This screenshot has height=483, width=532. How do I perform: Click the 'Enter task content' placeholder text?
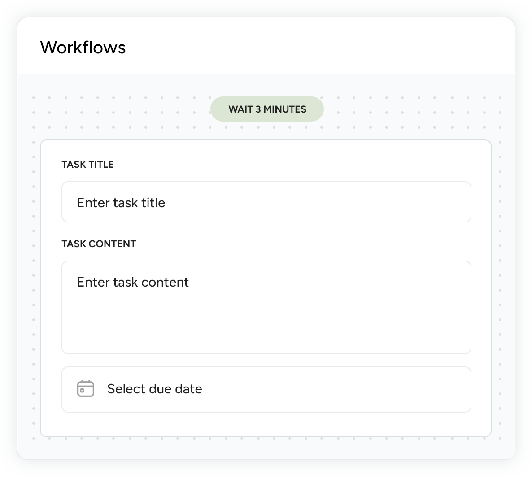[133, 282]
